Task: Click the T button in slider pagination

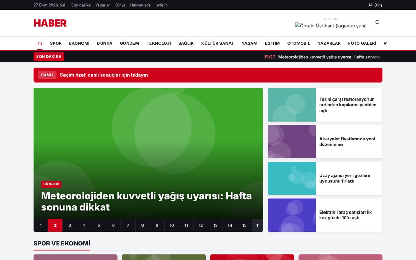Action: pyautogui.click(x=257, y=225)
